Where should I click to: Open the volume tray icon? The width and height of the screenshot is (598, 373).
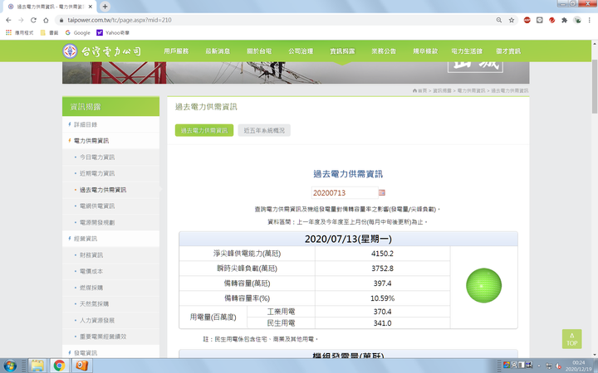tap(558, 366)
